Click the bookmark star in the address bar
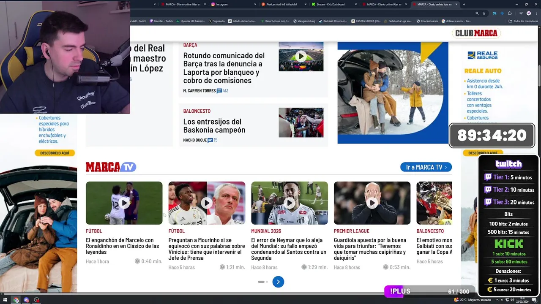The width and height of the screenshot is (541, 304). [x=484, y=13]
